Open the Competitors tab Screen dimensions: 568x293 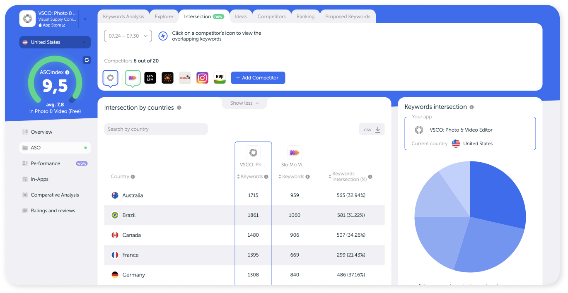tap(272, 17)
